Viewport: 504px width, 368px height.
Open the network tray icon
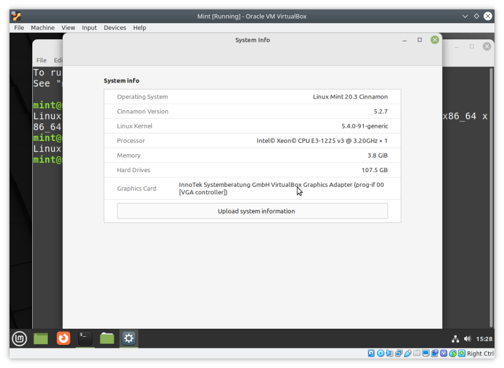tap(455, 339)
